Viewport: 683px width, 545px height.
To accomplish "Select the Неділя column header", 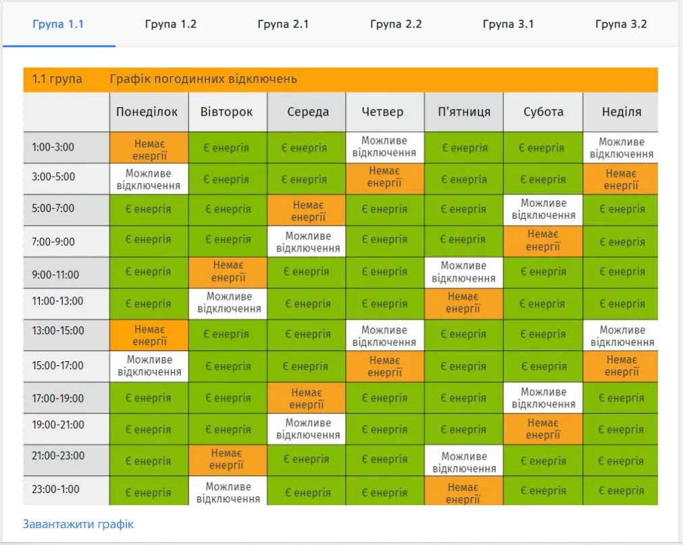I will (621, 112).
